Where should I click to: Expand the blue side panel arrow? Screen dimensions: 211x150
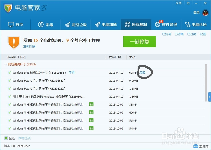click(x=209, y=97)
